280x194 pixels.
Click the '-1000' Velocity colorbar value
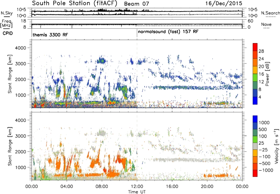(266, 170)
